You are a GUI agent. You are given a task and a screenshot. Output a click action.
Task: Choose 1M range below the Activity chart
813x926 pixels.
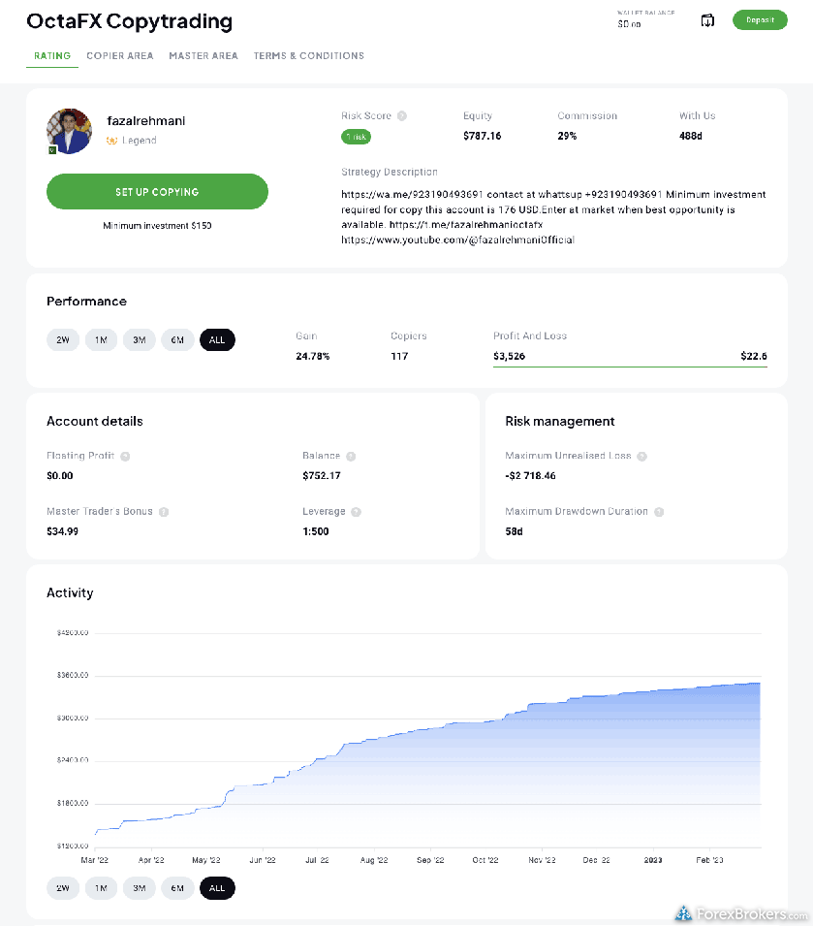(102, 888)
